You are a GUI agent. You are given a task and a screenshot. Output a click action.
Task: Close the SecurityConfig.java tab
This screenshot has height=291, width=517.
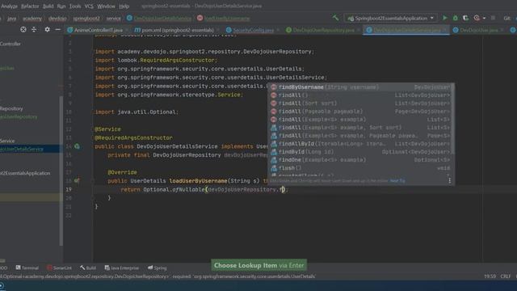[x=278, y=30]
